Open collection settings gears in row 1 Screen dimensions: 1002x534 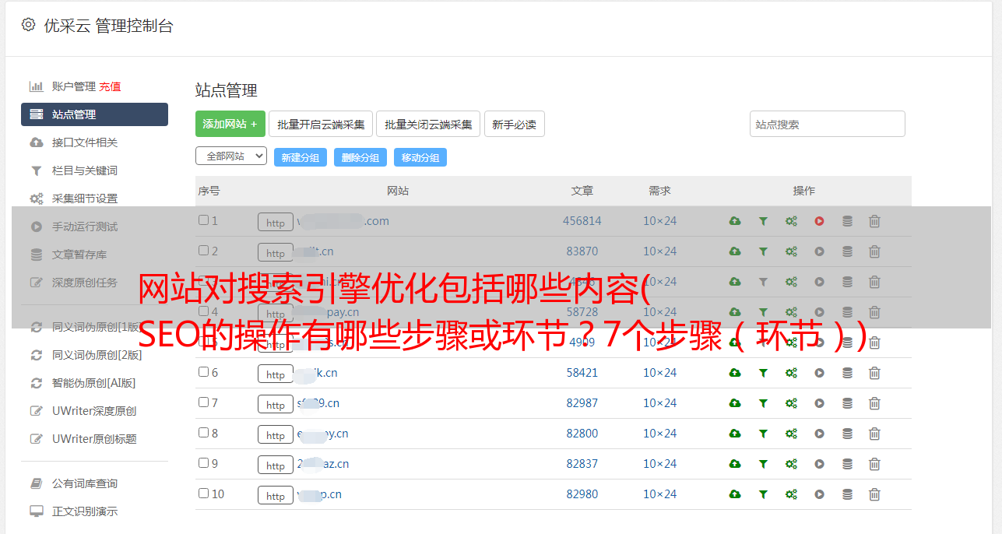tap(791, 221)
